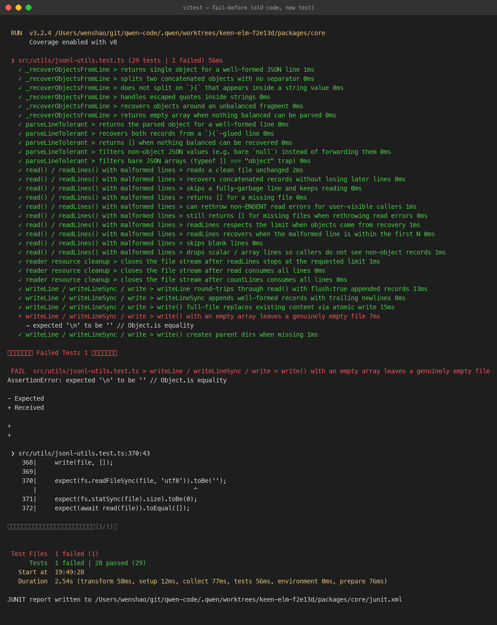Click the Duration 2.54s line
497x625 pixels.
click(203, 581)
